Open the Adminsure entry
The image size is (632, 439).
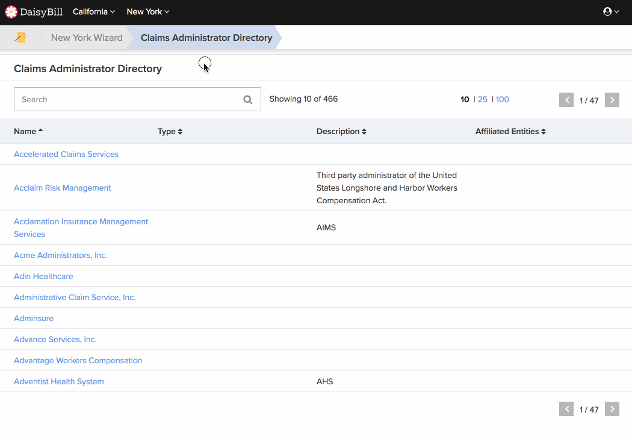click(x=34, y=318)
